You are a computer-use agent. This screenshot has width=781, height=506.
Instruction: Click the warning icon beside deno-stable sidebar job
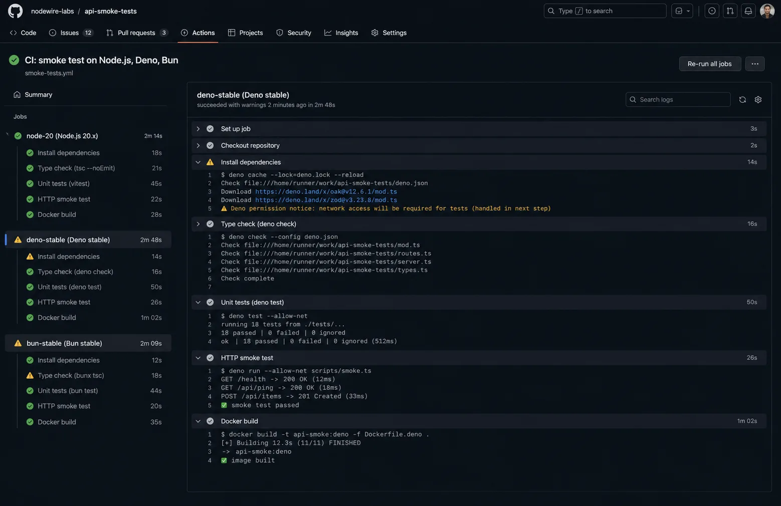coord(18,240)
